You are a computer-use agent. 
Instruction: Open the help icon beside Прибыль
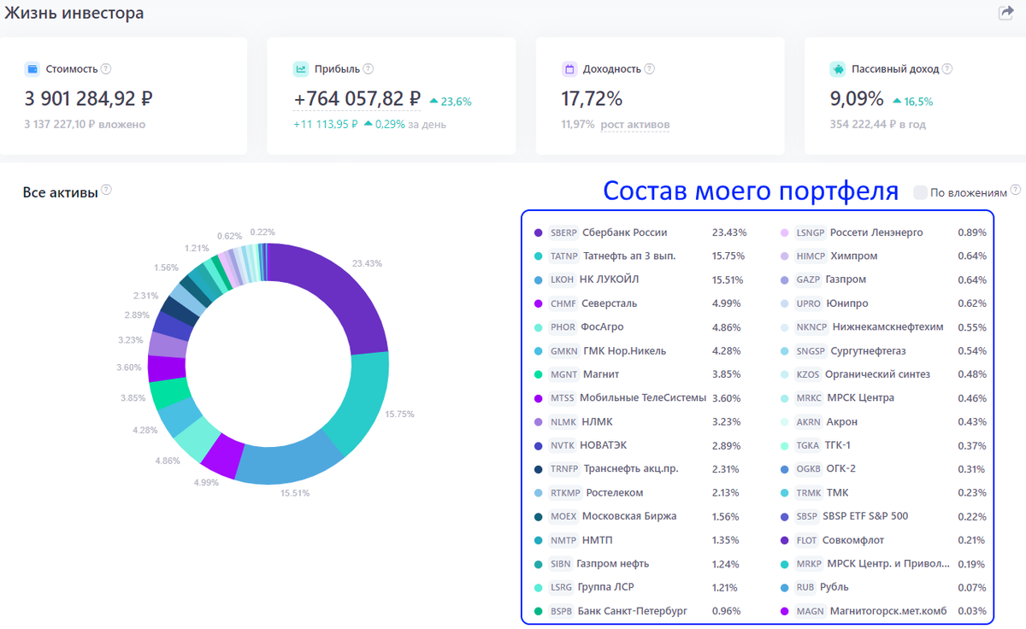coord(368,69)
